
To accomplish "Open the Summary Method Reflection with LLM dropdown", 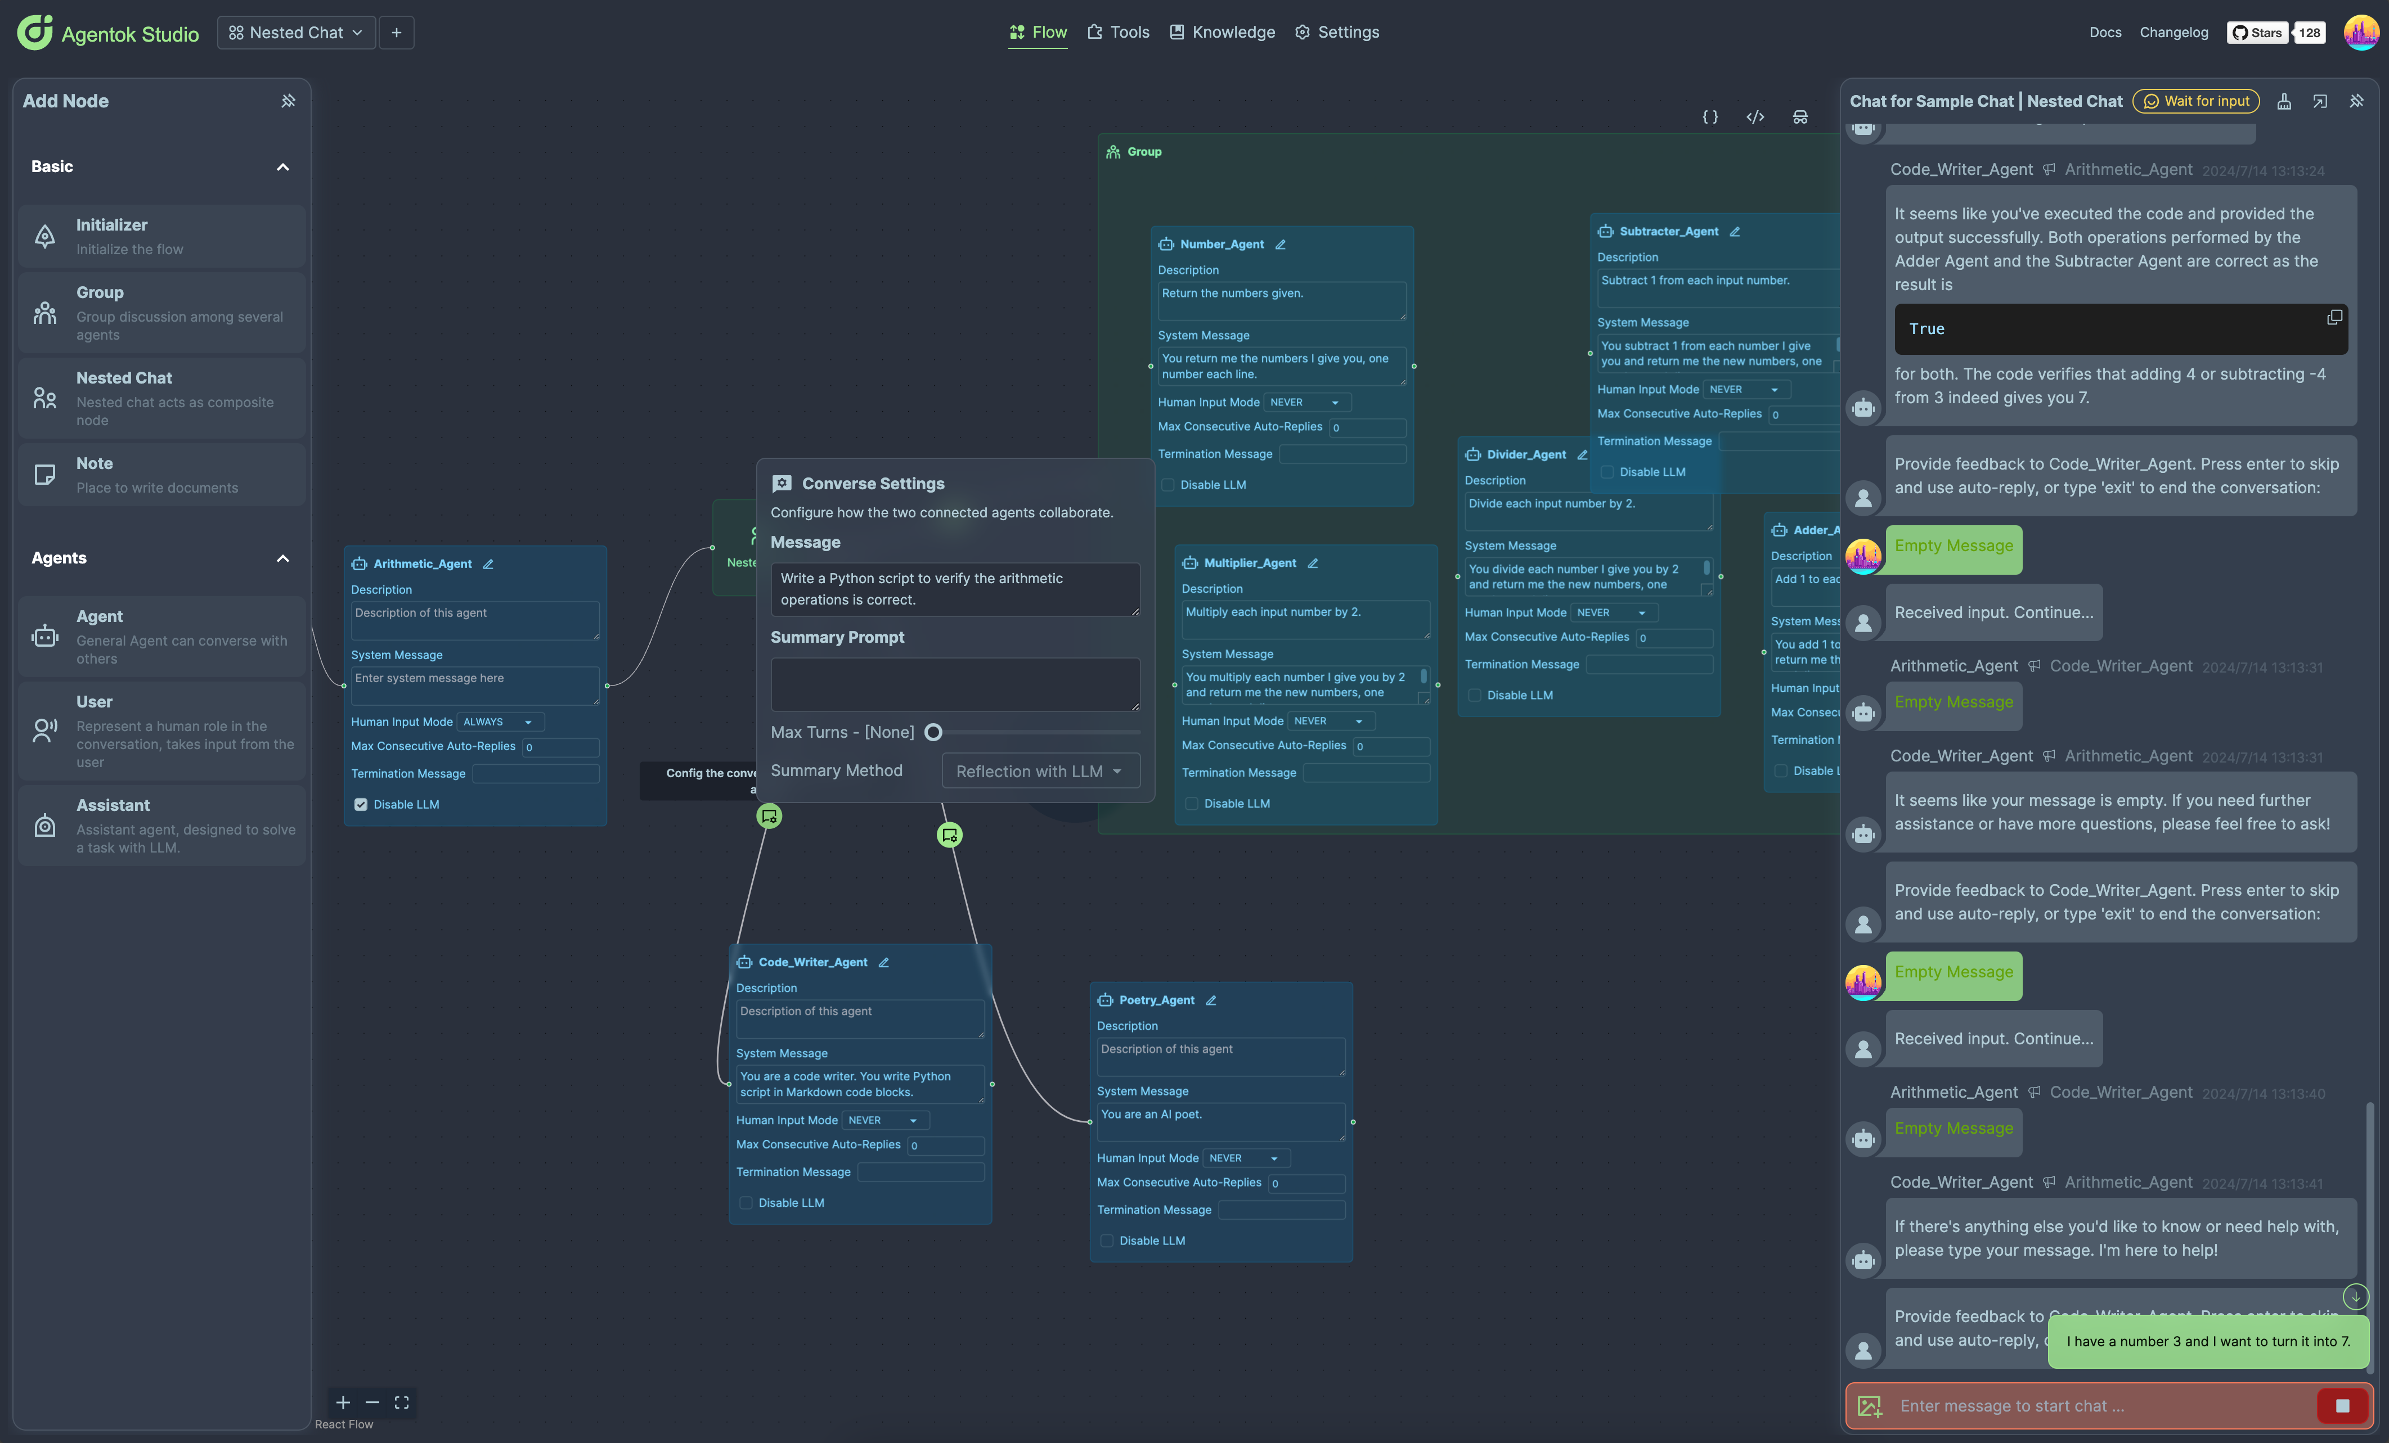I will click(x=1040, y=772).
